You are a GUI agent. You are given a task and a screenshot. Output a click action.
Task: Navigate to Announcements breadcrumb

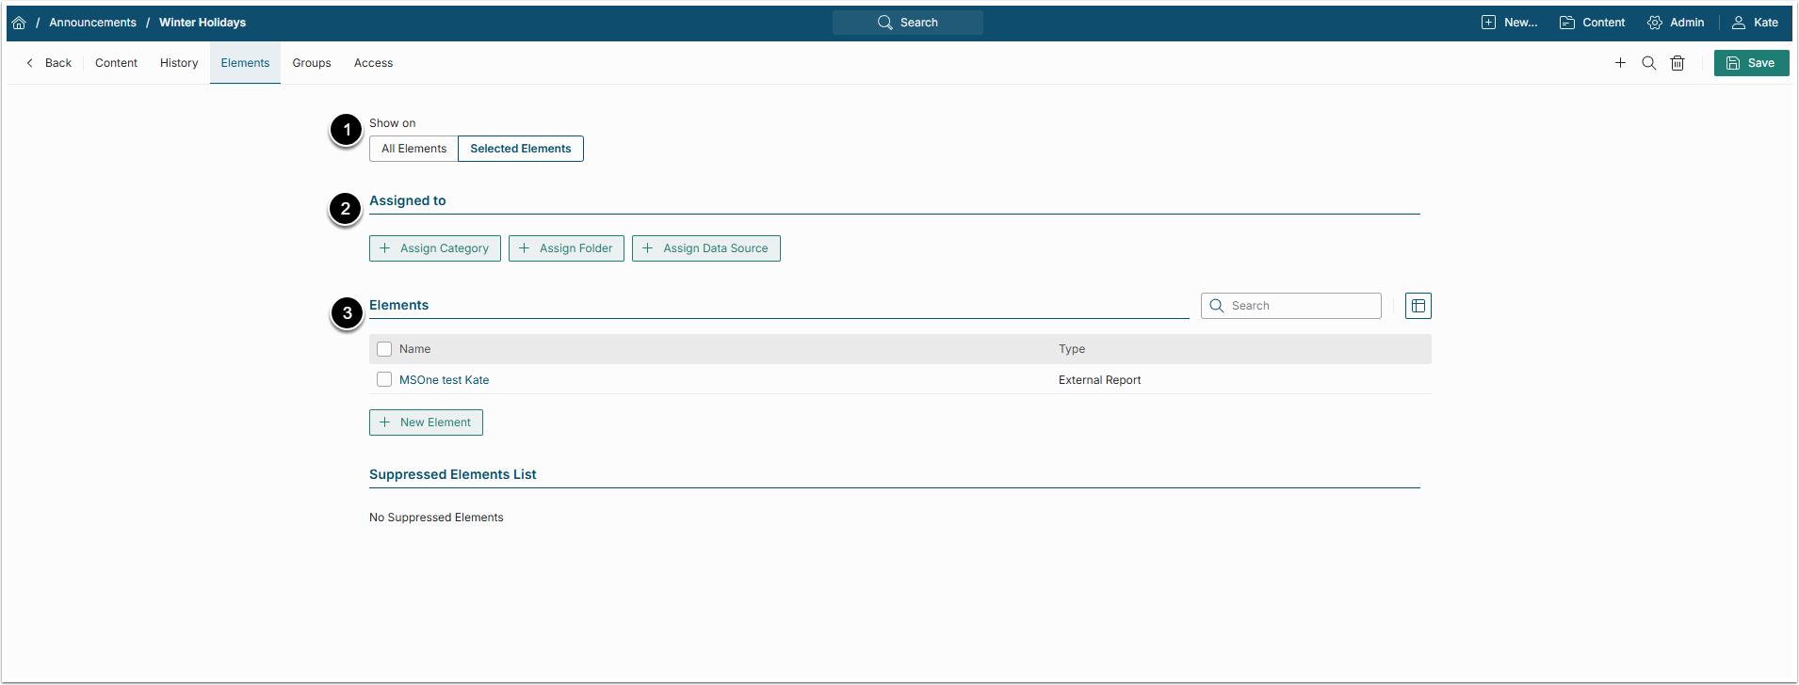click(92, 23)
